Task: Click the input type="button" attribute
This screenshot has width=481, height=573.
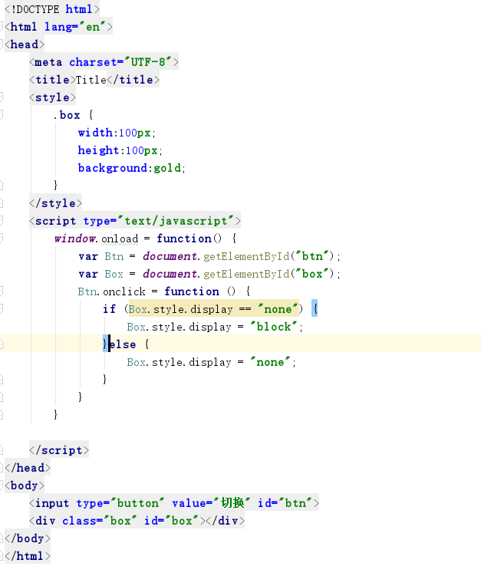Action: point(120,503)
